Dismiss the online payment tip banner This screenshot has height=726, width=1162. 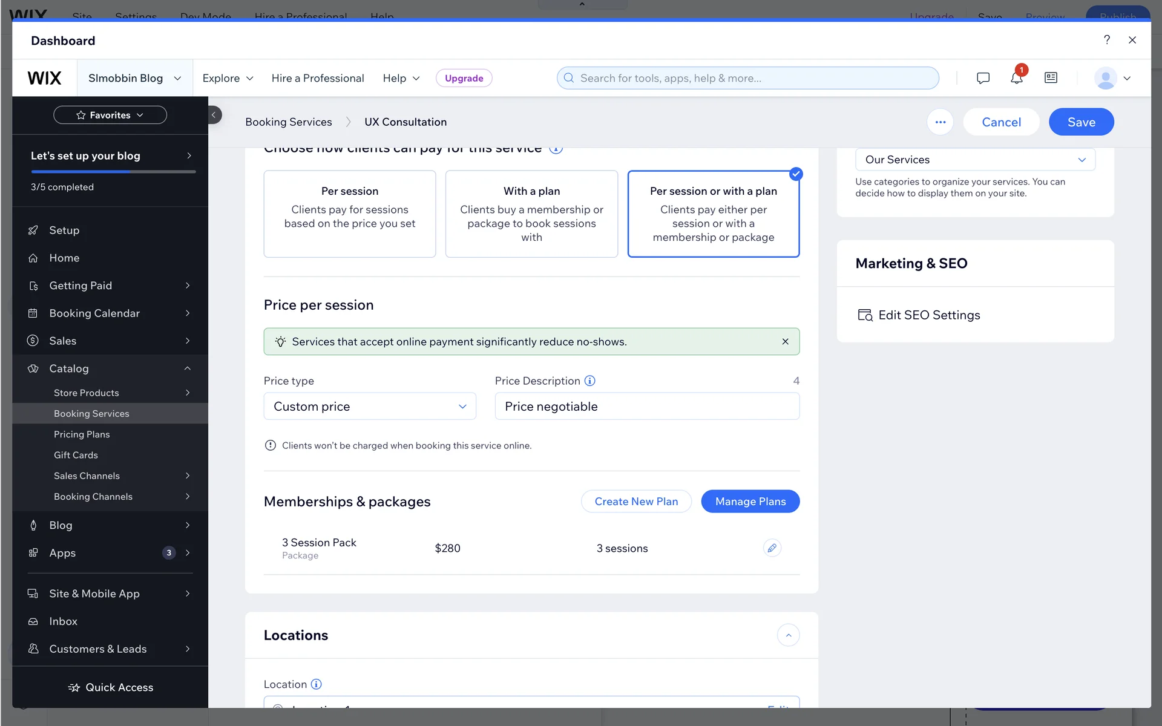coord(785,342)
